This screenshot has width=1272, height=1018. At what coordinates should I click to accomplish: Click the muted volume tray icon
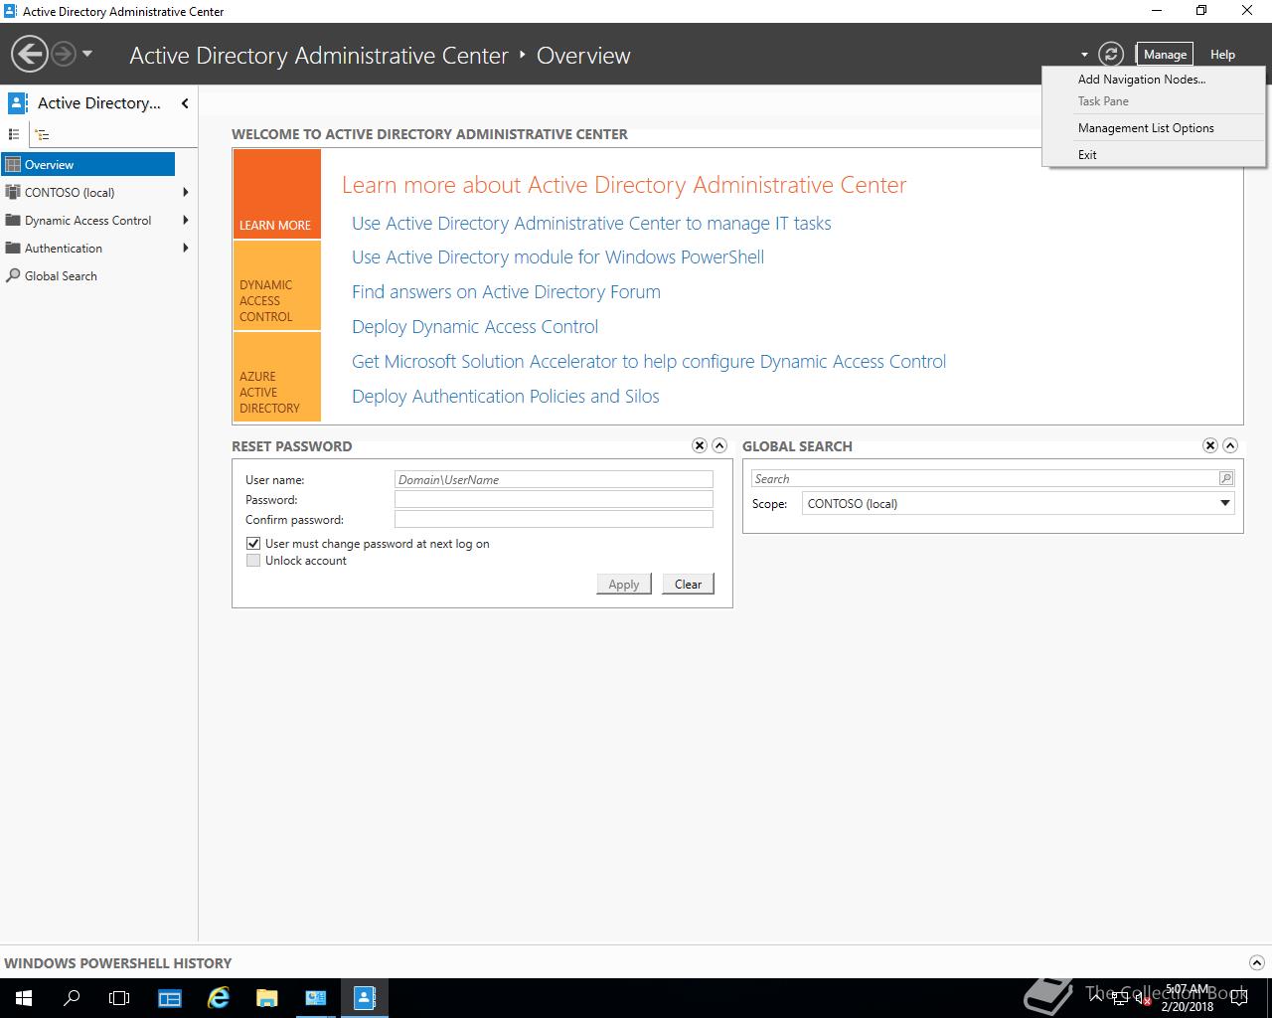(x=1143, y=998)
